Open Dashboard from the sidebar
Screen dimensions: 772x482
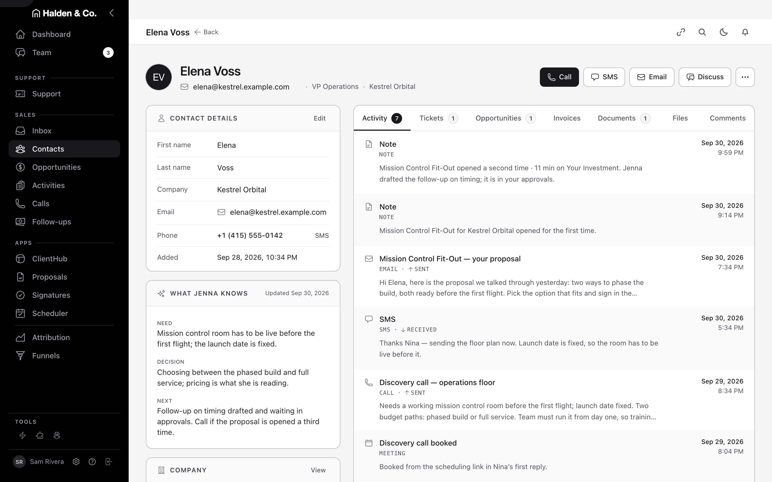(64, 35)
